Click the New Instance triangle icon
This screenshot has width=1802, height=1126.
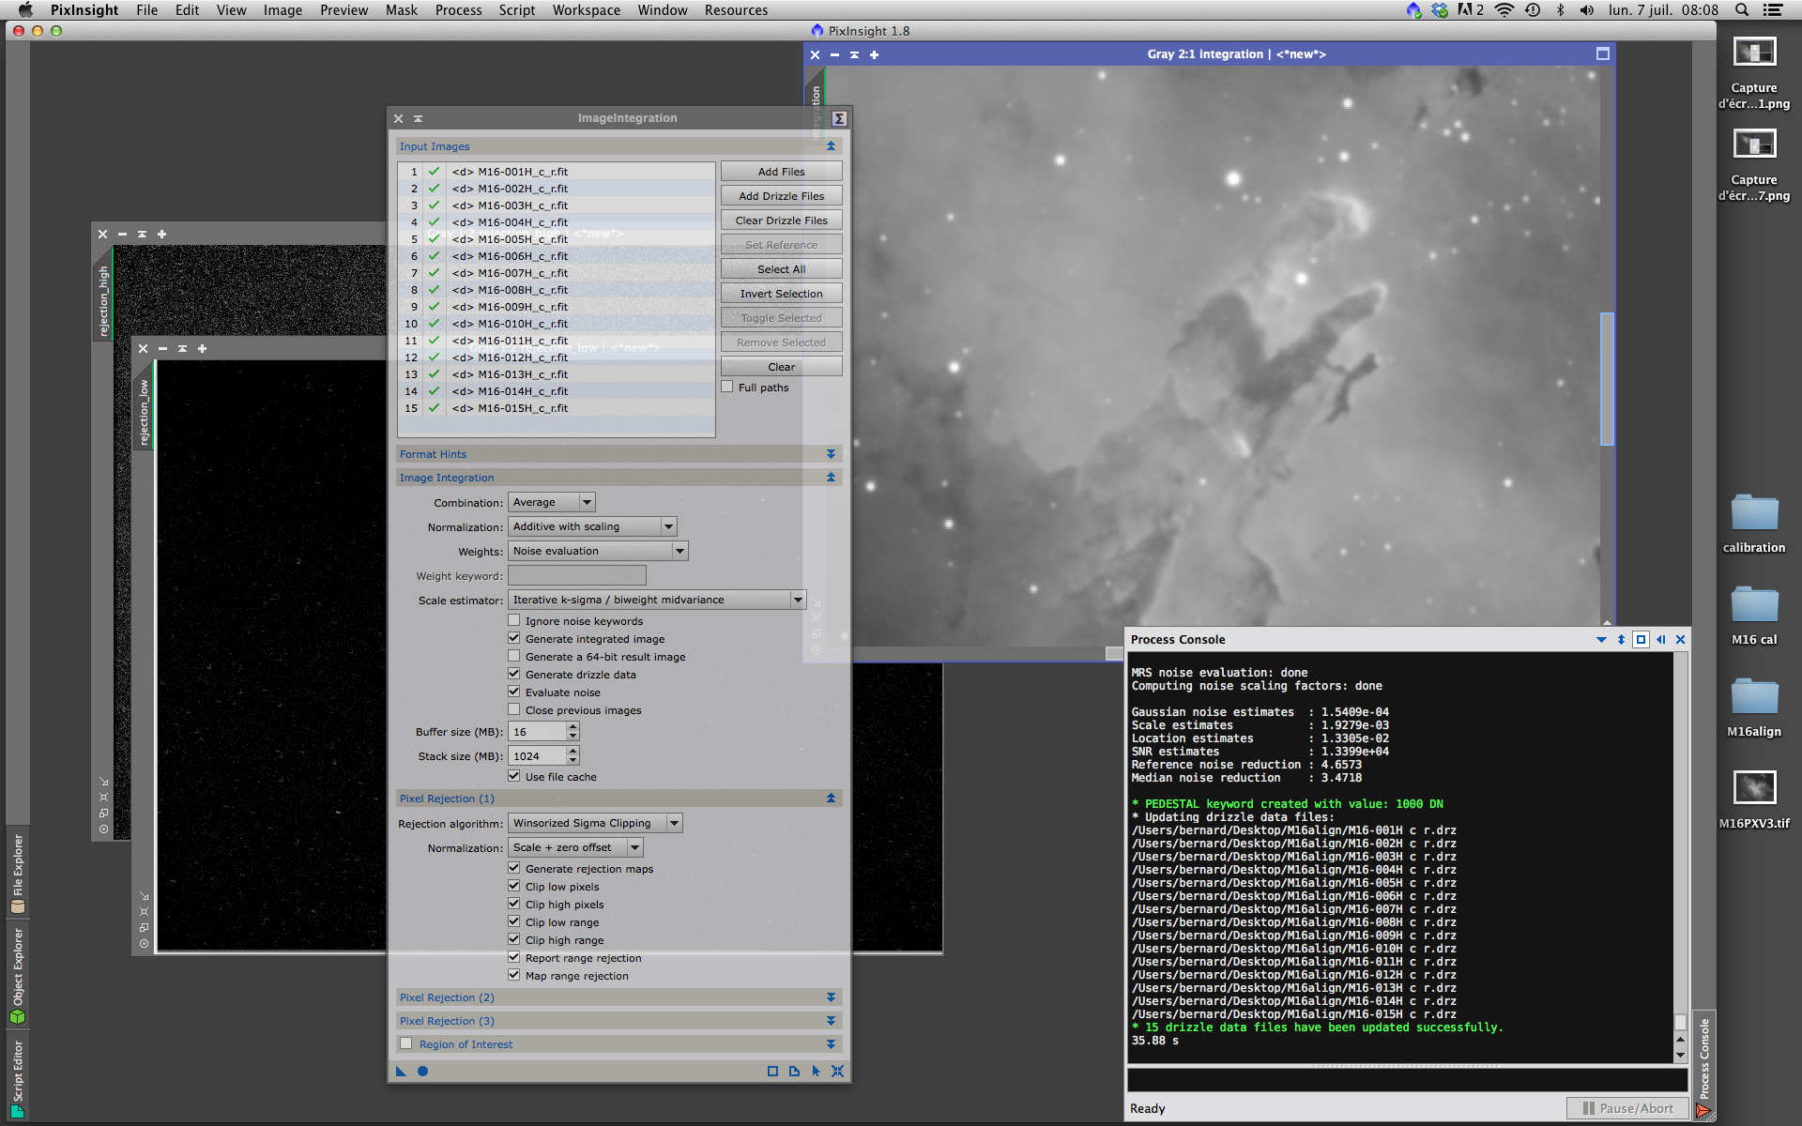[402, 1071]
